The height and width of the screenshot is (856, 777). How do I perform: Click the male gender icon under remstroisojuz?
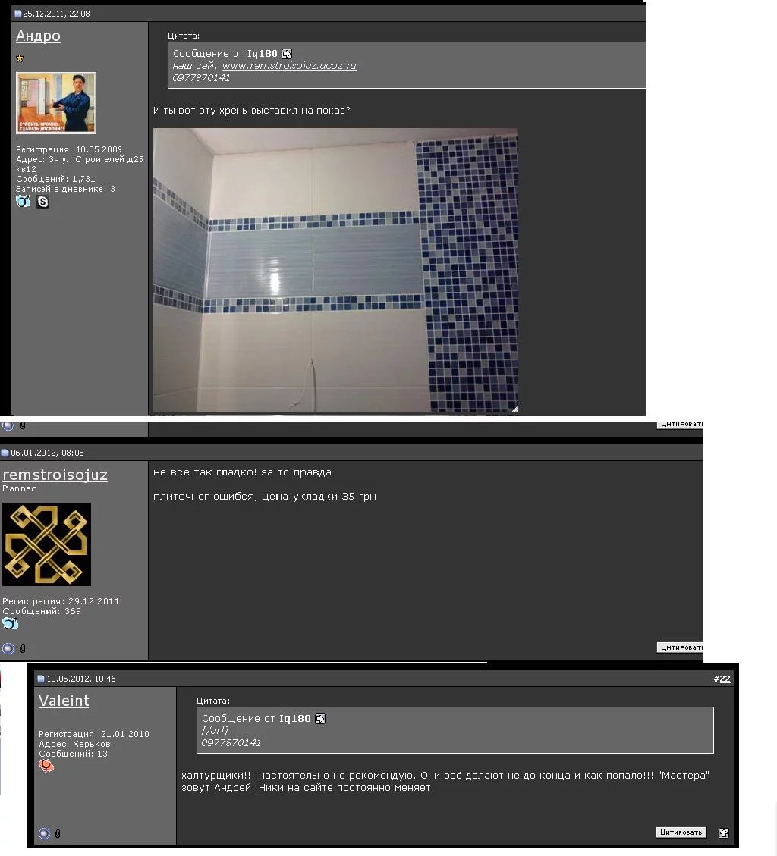pyautogui.click(x=11, y=623)
